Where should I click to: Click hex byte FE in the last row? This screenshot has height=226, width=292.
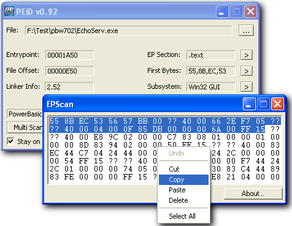point(69,177)
